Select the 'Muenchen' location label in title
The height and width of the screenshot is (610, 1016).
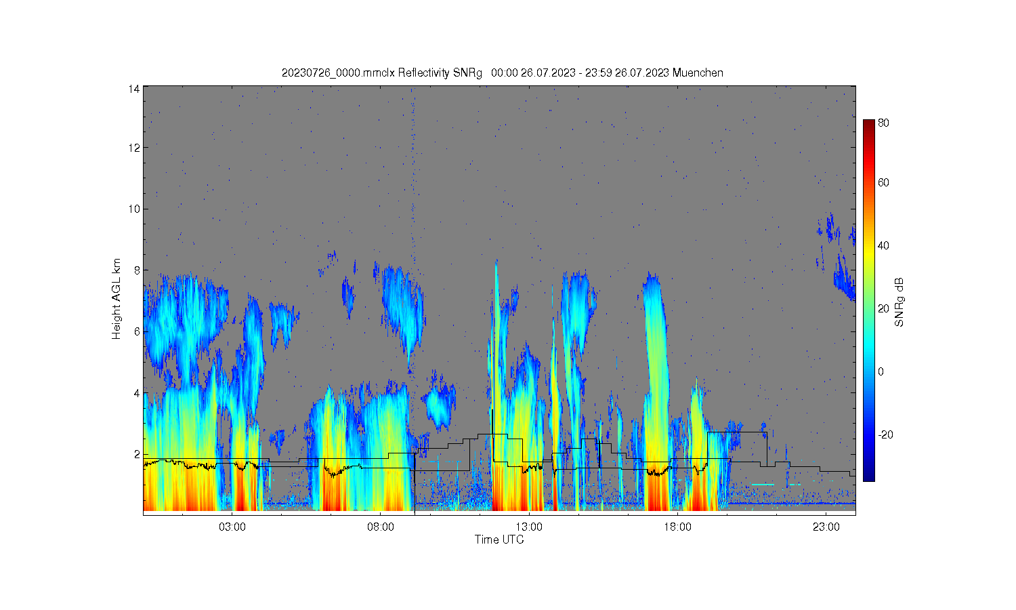(x=698, y=73)
